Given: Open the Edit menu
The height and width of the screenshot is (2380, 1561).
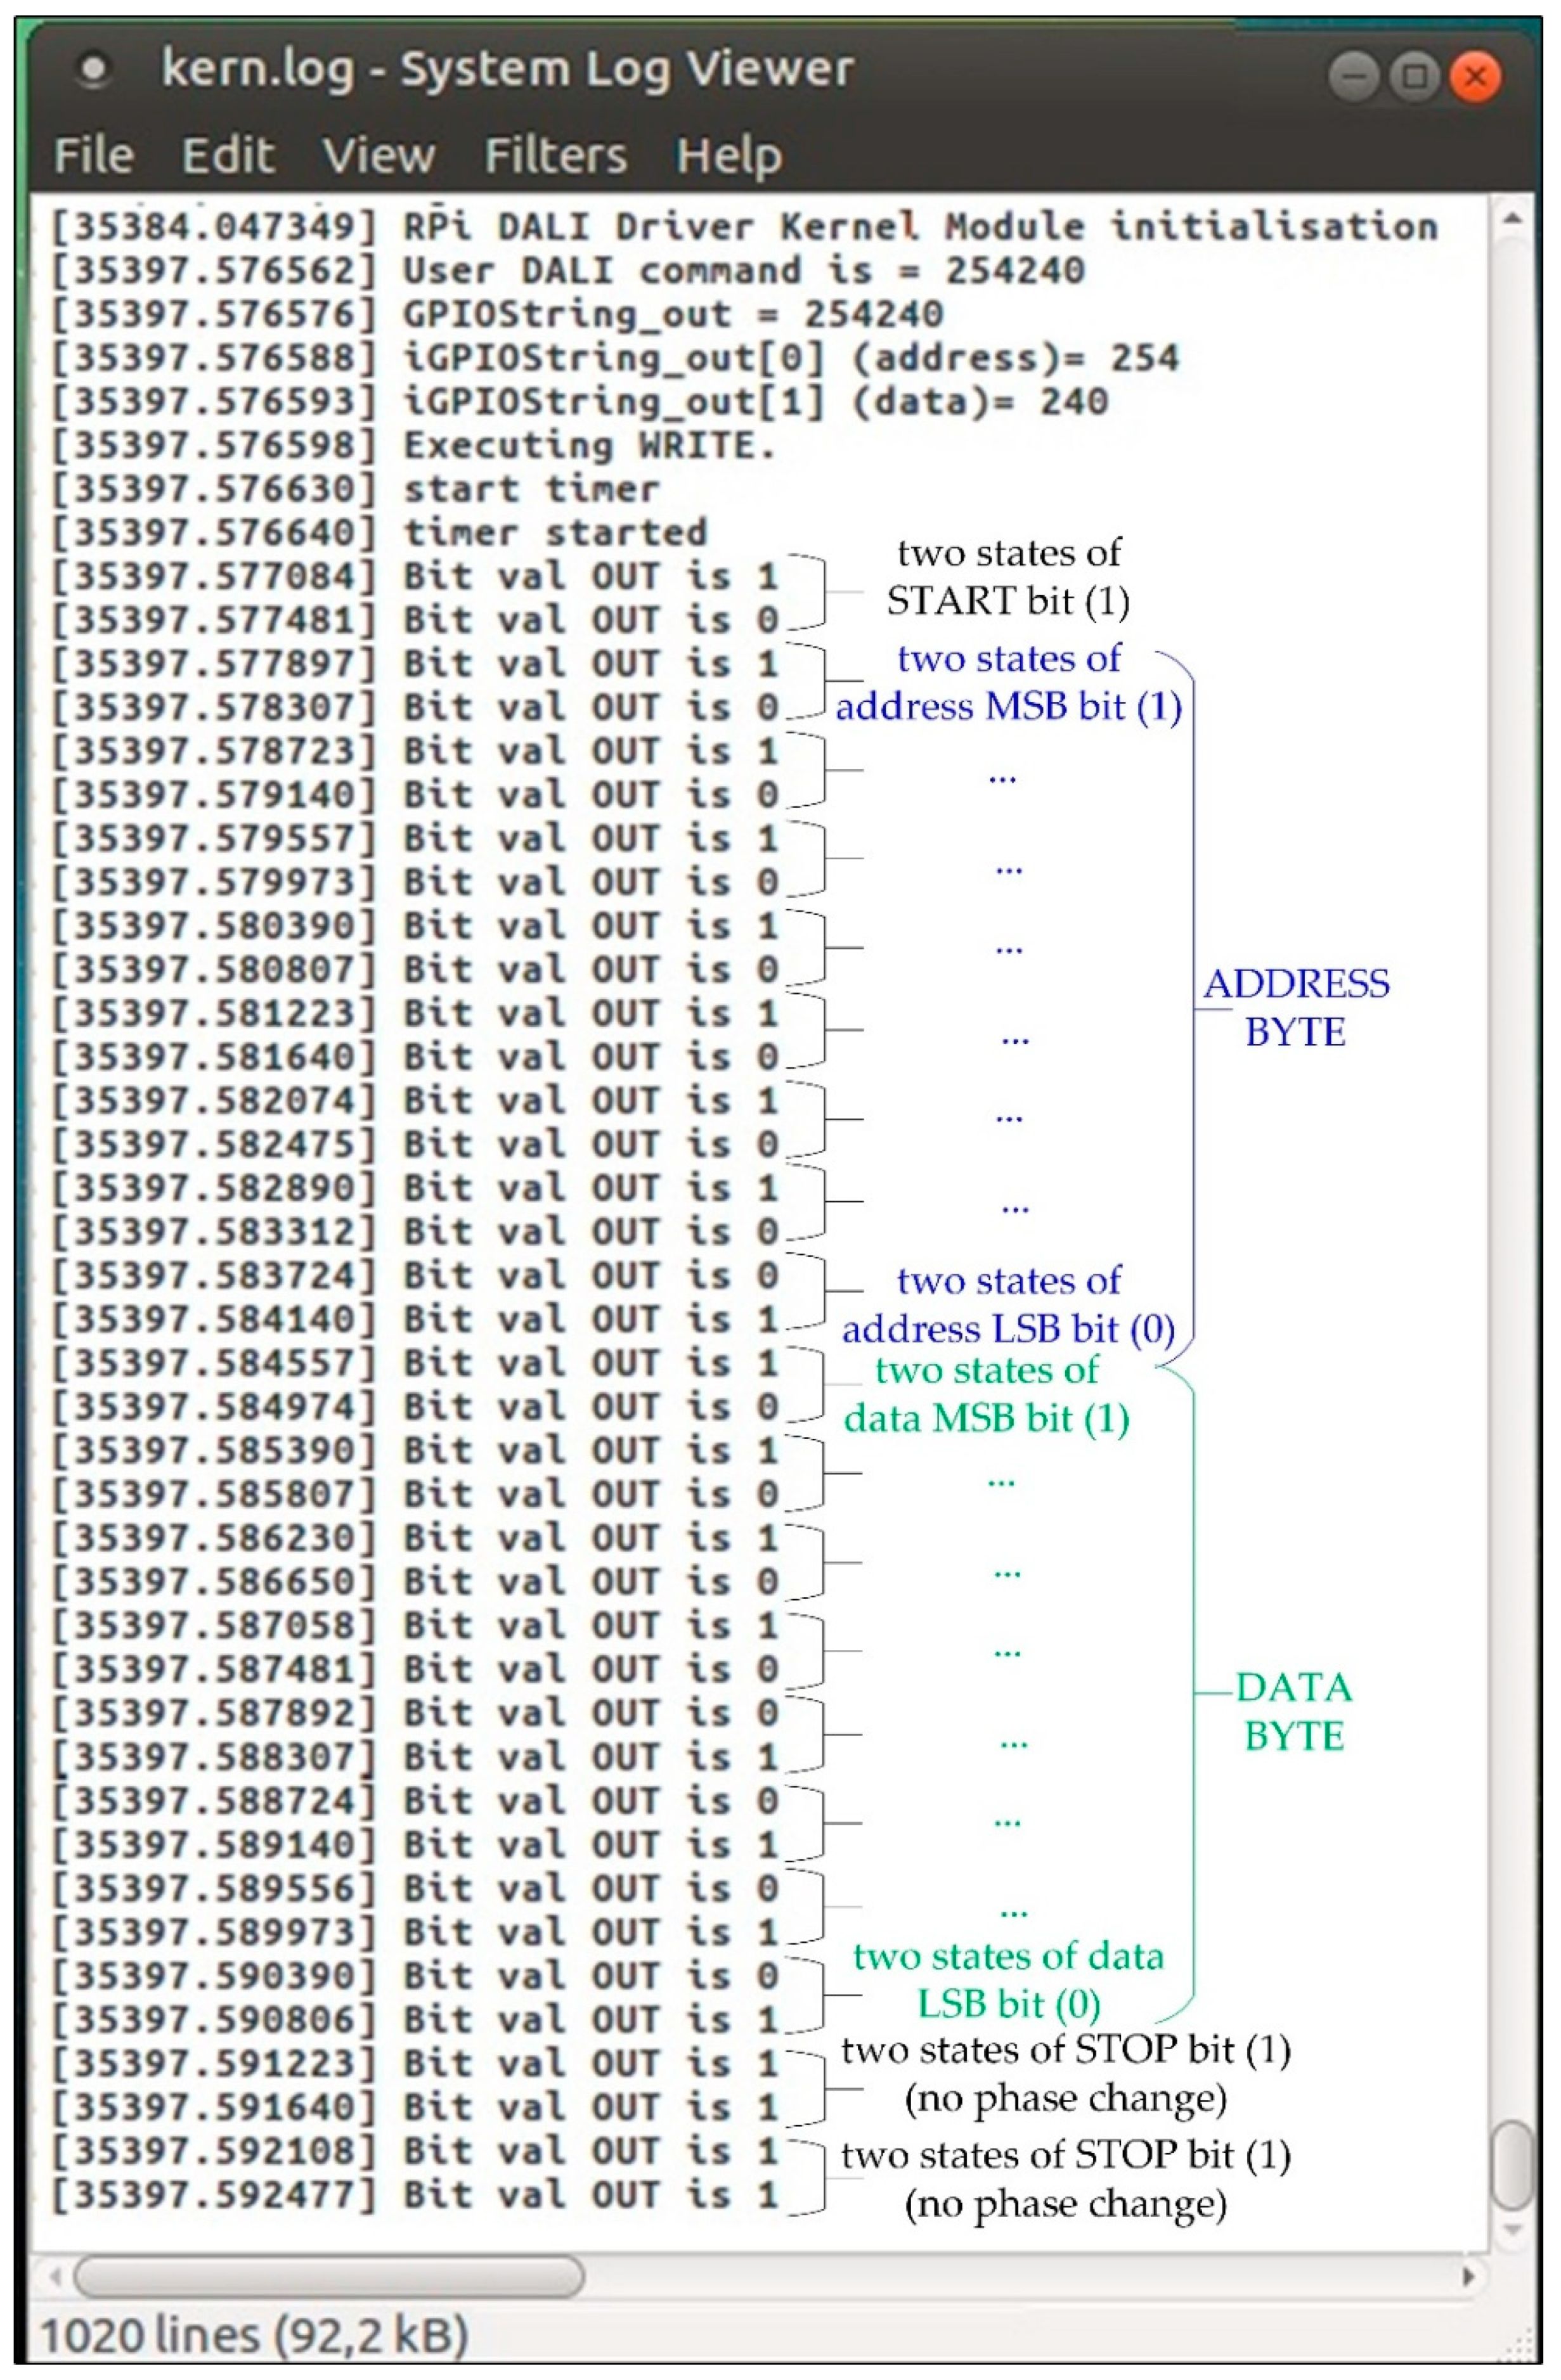Looking at the screenshot, I should pos(227,156).
